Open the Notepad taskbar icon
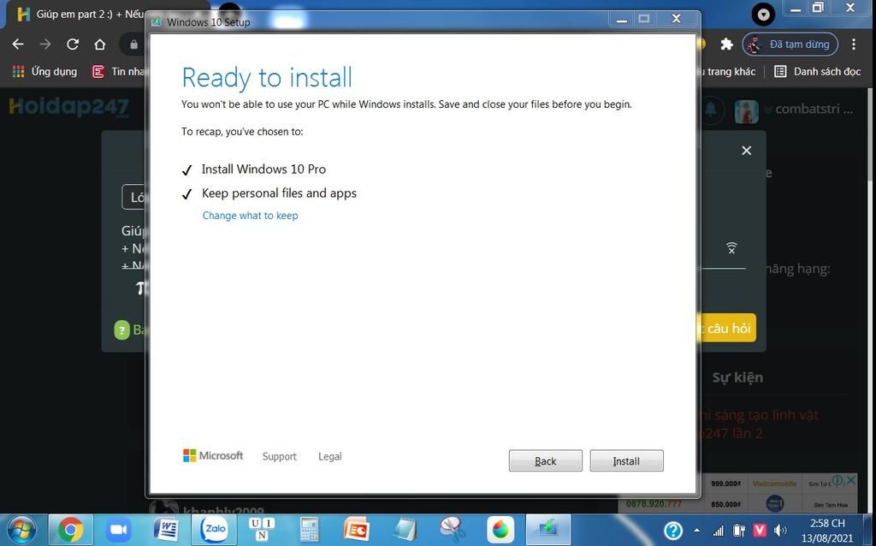This screenshot has height=546, width=876. click(x=405, y=530)
